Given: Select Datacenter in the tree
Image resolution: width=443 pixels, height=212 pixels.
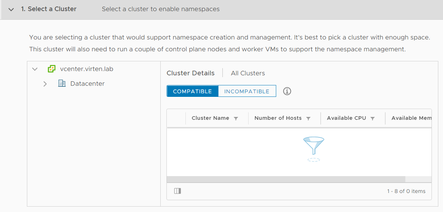Looking at the screenshot, I should pos(88,84).
